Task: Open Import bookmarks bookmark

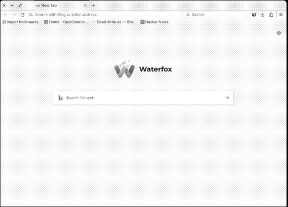Action: pyautogui.click(x=22, y=22)
